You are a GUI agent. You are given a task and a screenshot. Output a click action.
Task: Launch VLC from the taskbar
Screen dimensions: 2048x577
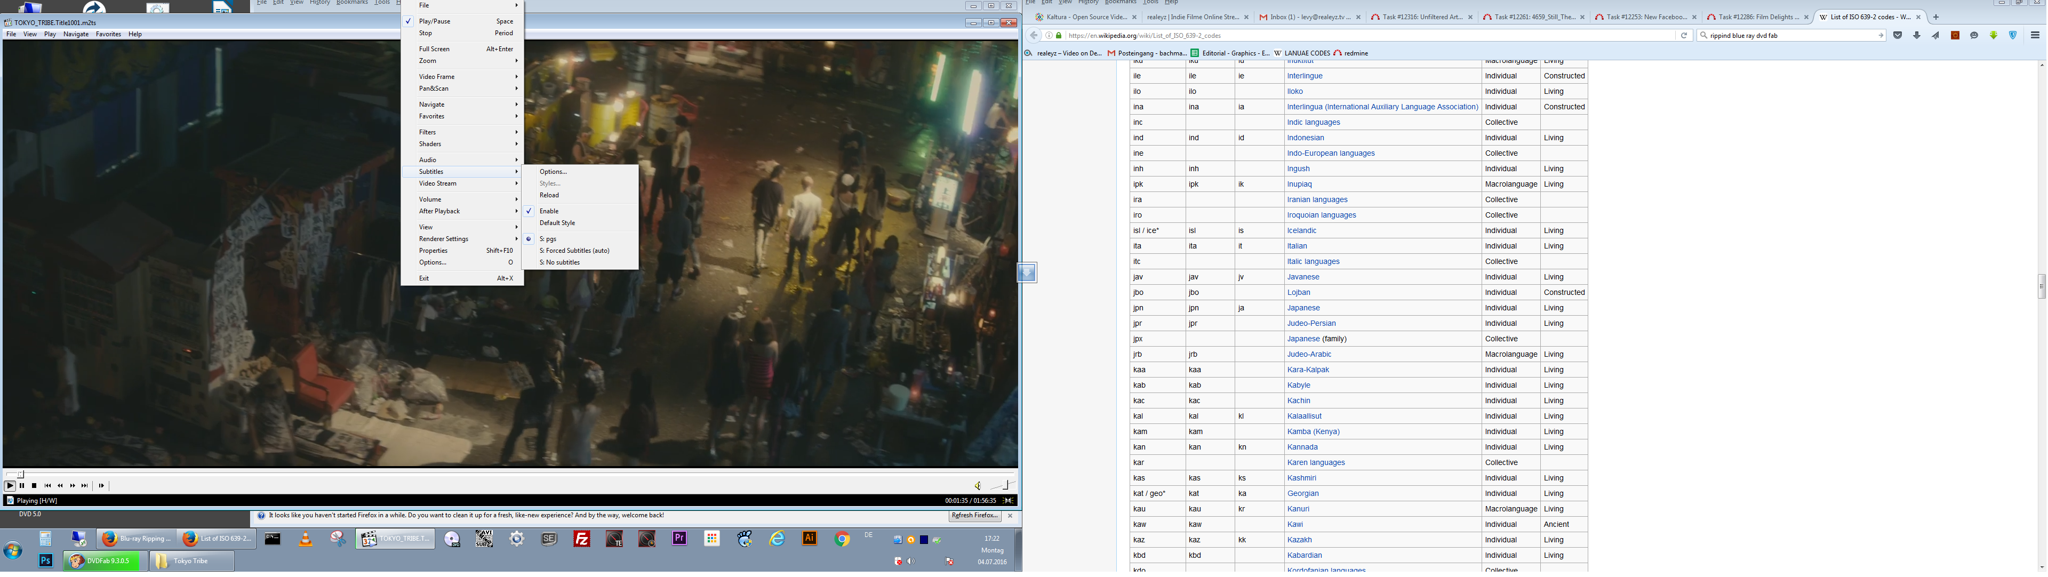305,539
